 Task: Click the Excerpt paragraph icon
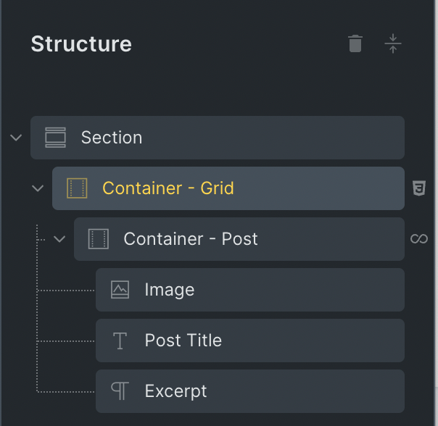click(x=120, y=391)
